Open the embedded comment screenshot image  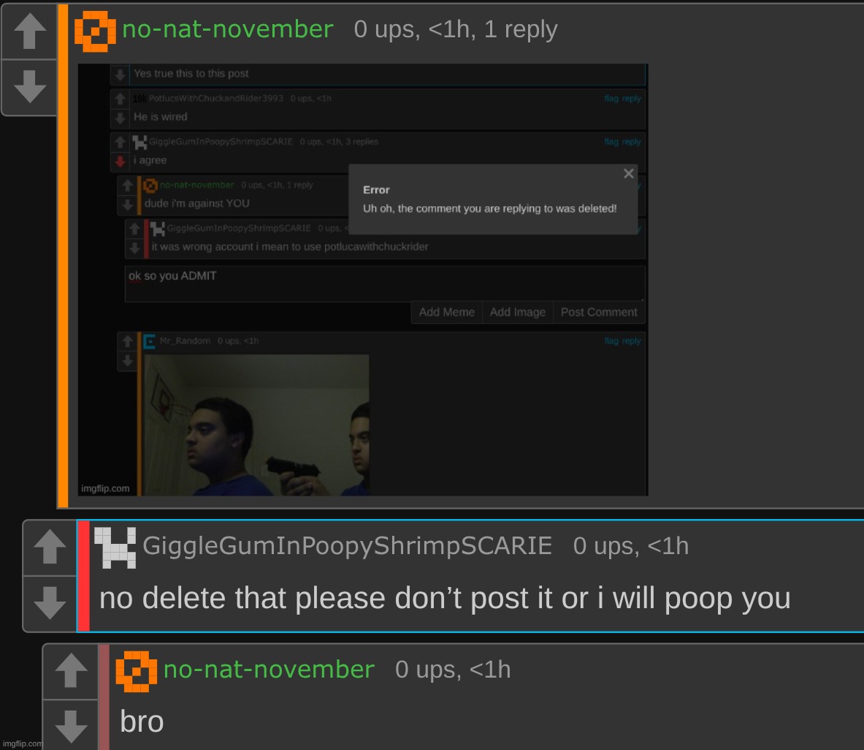[x=362, y=279]
